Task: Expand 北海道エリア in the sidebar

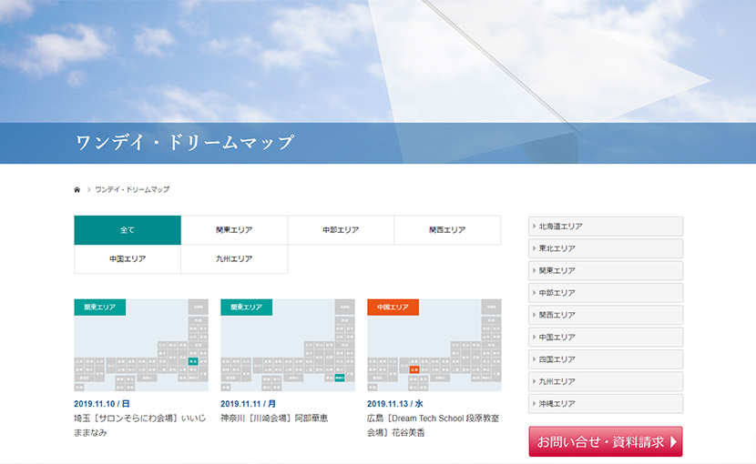Action: (606, 226)
